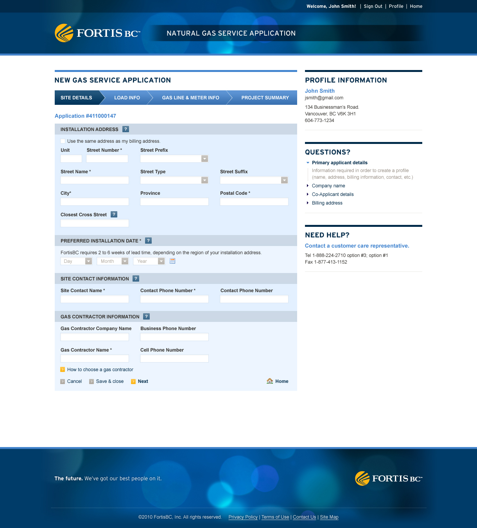Collapse Primary applicant details question
Image resolution: width=477 pixels, height=528 pixels.
(339, 163)
